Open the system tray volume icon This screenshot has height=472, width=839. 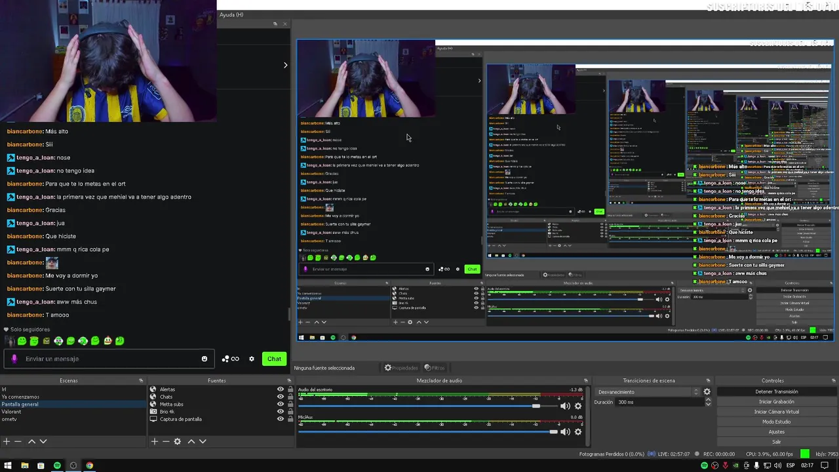(777, 465)
